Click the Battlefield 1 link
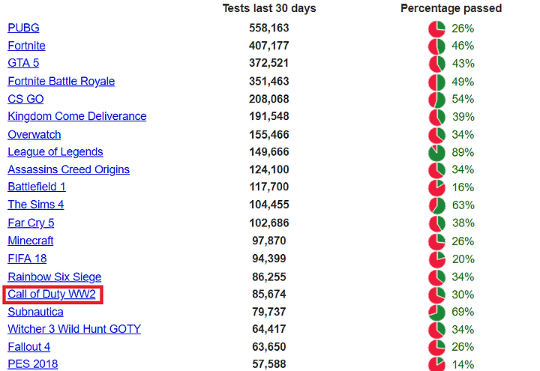The width and height of the screenshot is (540, 371). point(37,187)
